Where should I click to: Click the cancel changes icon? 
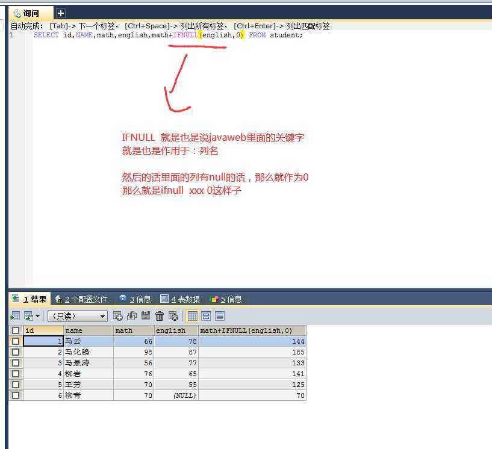173,316
